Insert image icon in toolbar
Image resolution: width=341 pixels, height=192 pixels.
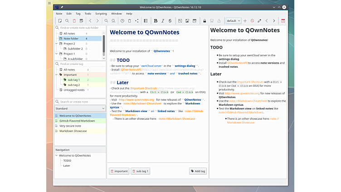(187, 21)
